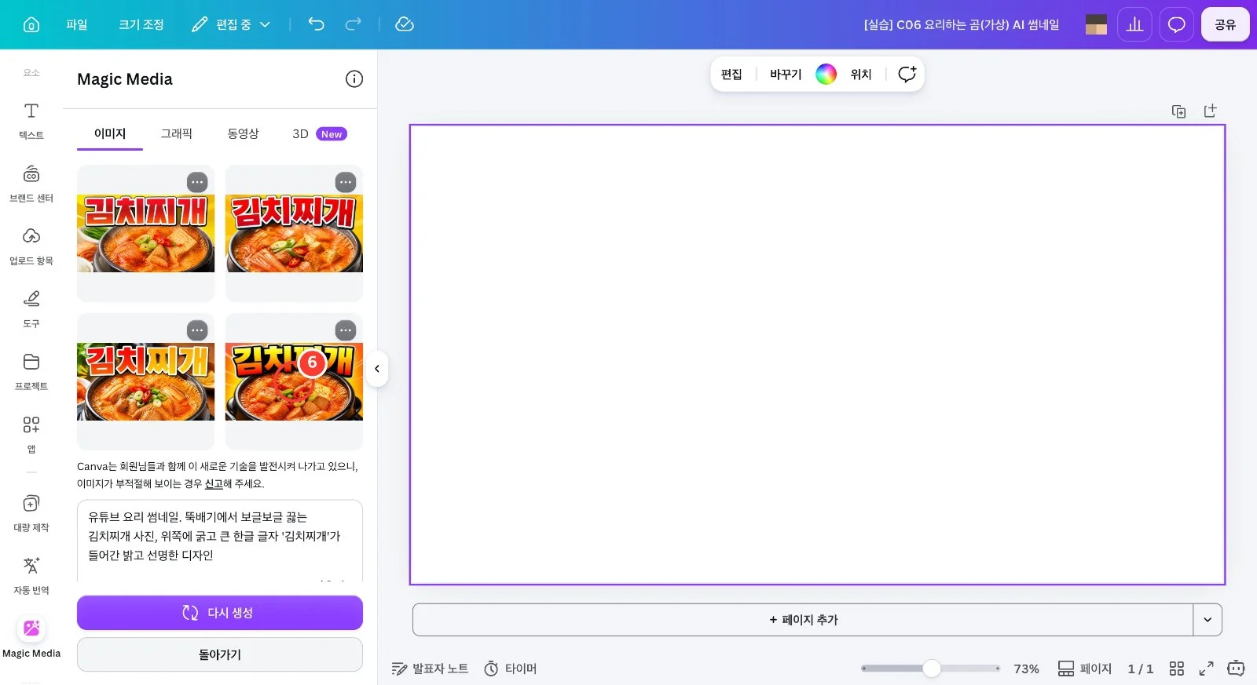
Task: Open the rainbow color picker swatch
Action: [x=826, y=74]
